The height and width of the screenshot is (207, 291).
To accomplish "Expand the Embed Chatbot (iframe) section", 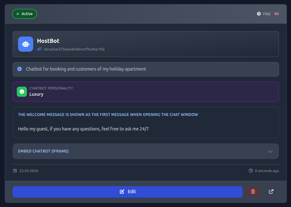I will [43, 151].
